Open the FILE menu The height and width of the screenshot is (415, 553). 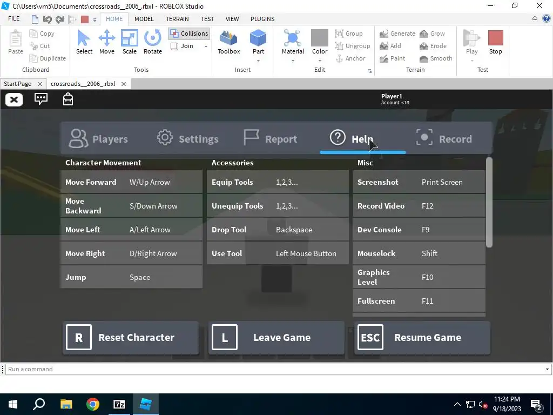(14, 19)
